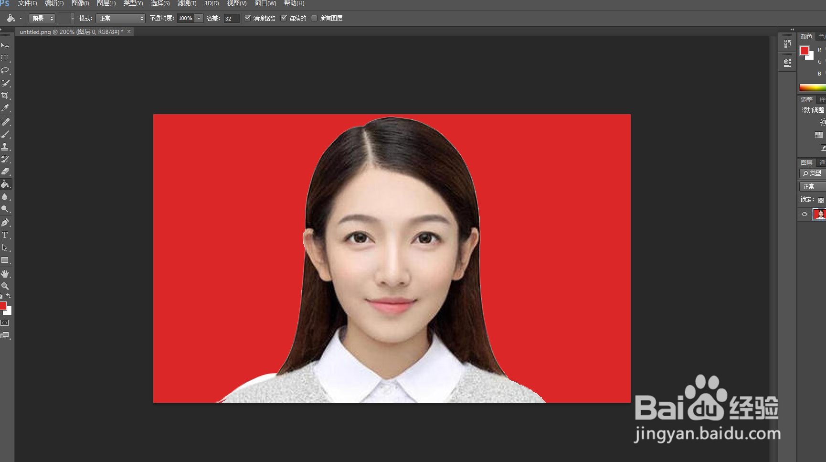Open the 窗口(W) menu
This screenshot has width=826, height=462.
(x=265, y=3)
